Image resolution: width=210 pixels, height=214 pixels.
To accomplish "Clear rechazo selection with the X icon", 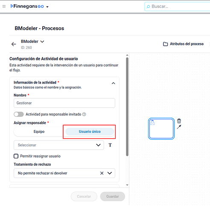I will [102, 173].
